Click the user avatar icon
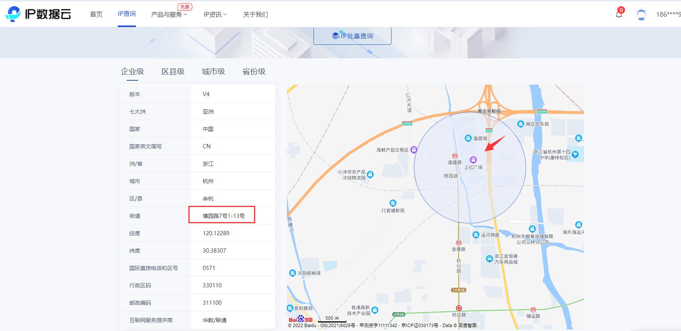681x331 pixels. click(x=641, y=15)
